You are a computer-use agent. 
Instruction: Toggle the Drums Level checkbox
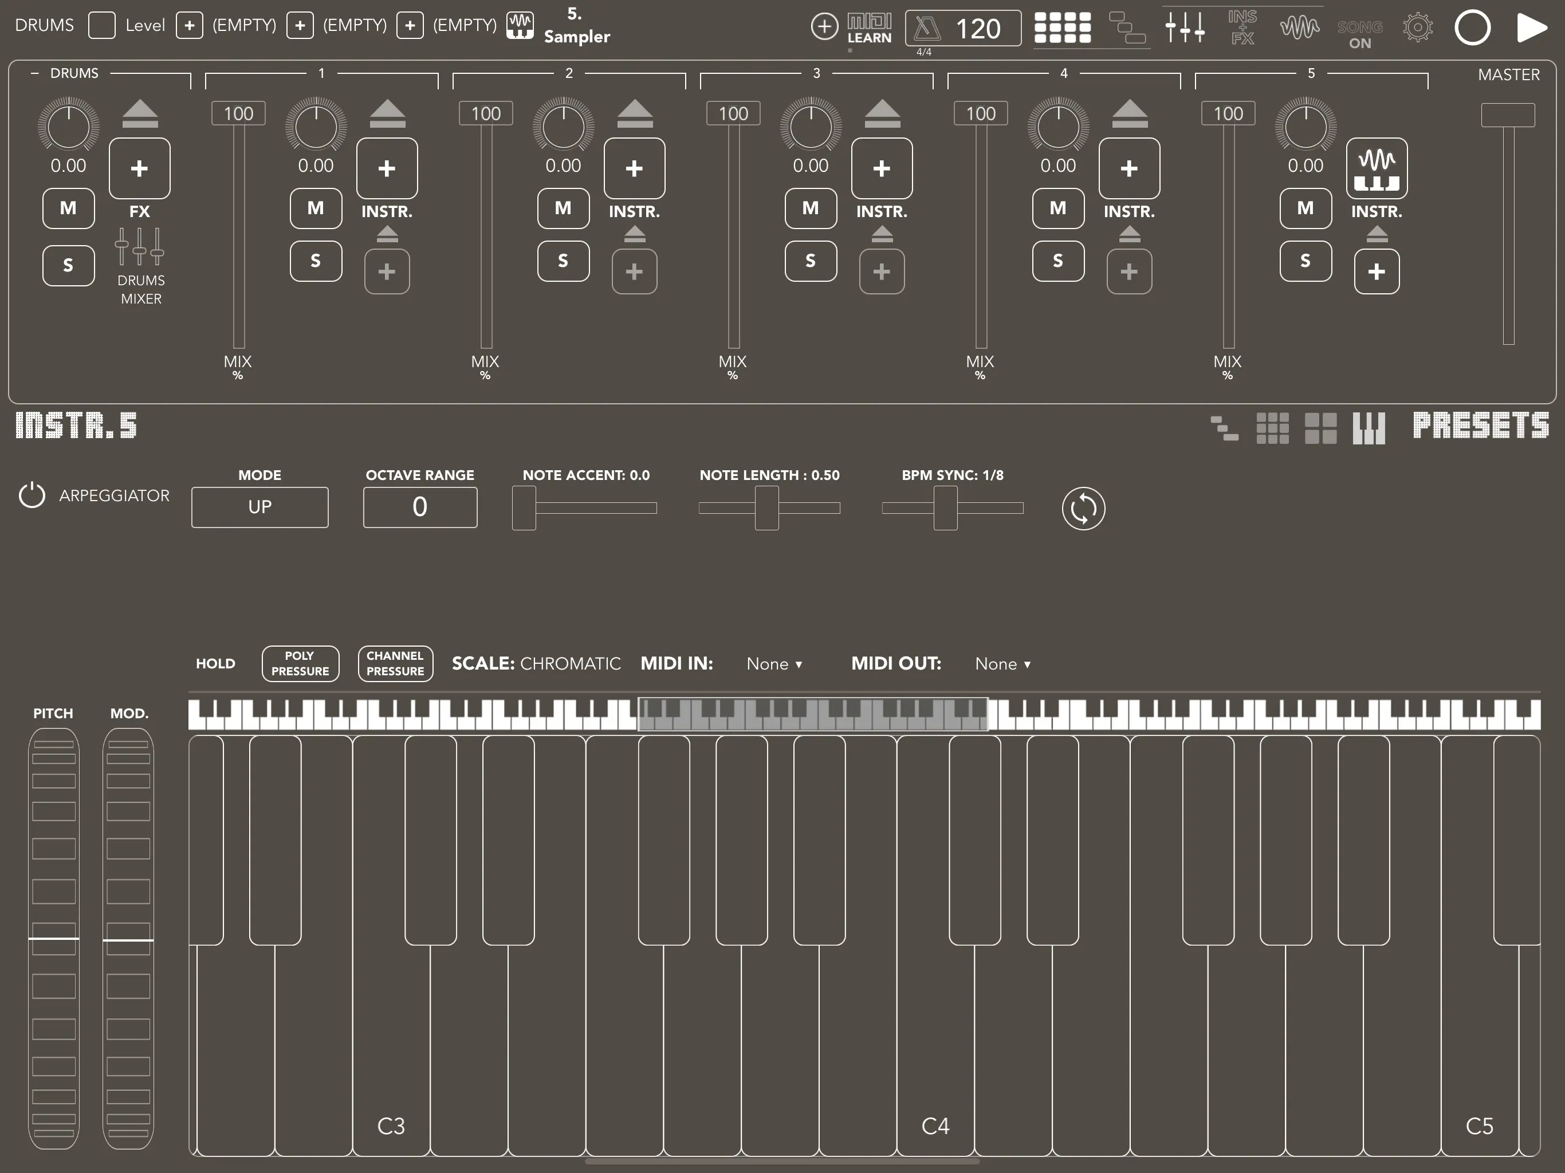click(102, 25)
